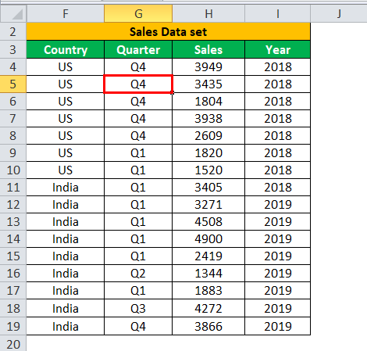Click the Year header cell
This screenshot has height=351, width=367.
click(x=278, y=49)
